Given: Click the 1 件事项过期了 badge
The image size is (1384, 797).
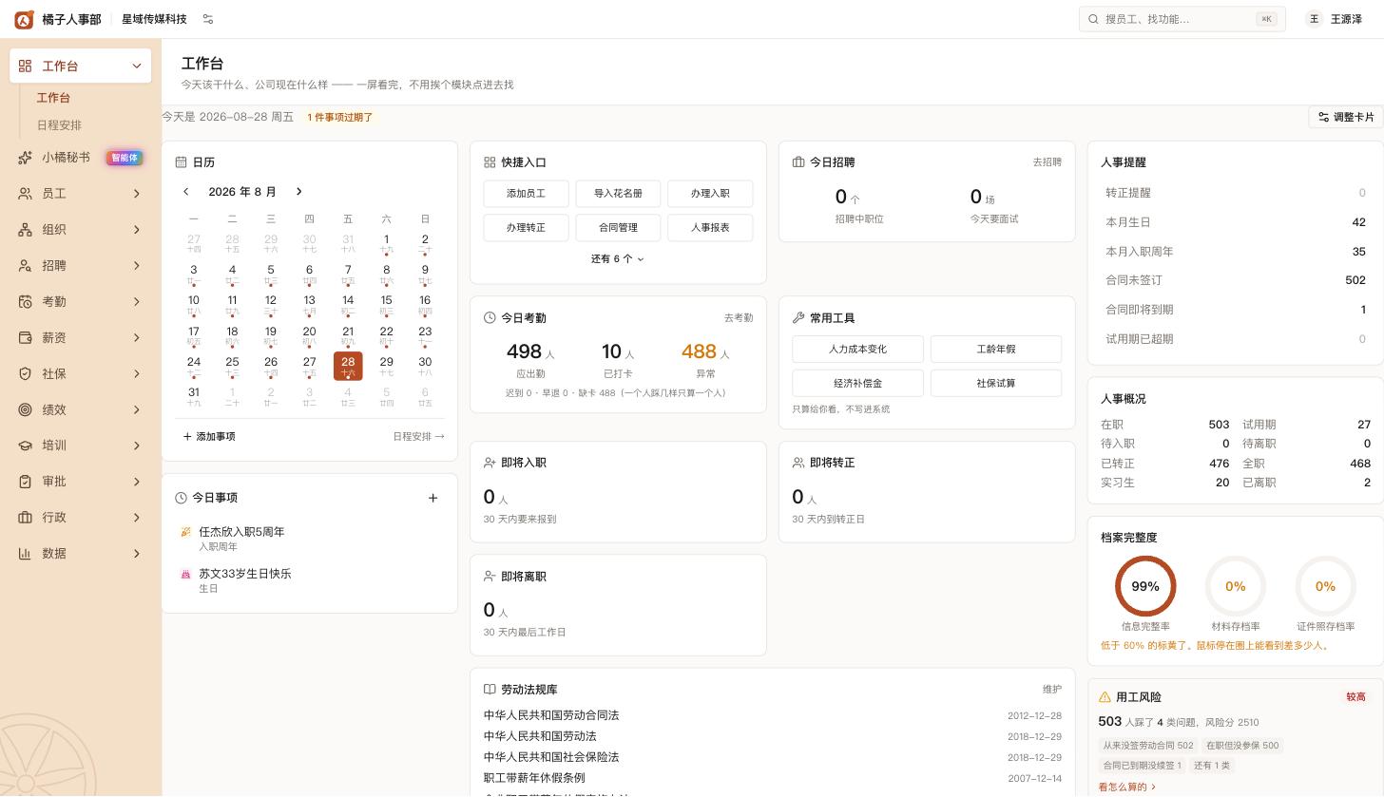Looking at the screenshot, I should 339,118.
